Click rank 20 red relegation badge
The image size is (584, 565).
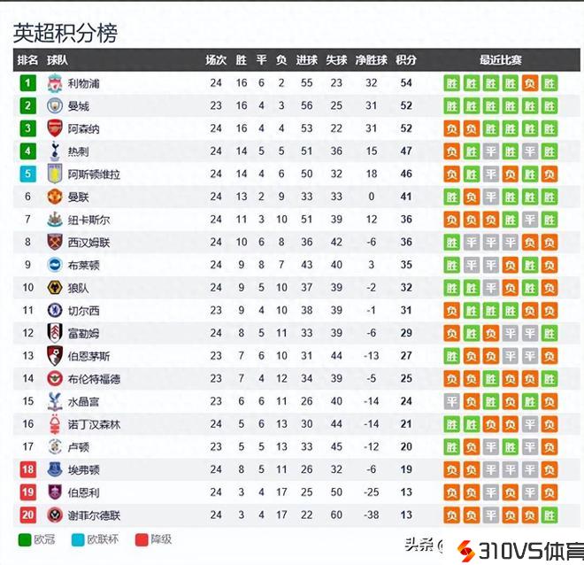pyautogui.click(x=28, y=515)
